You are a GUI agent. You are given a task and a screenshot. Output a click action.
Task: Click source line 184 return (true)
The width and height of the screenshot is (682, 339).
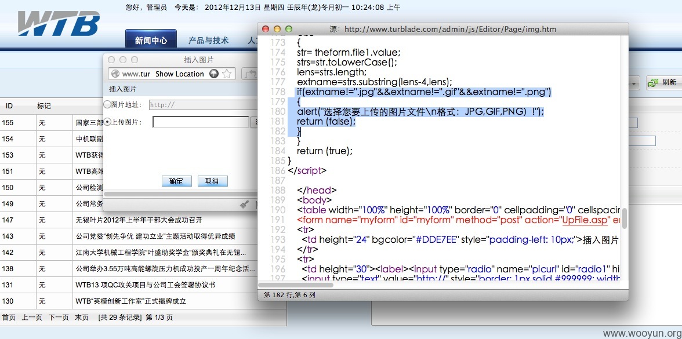click(325, 151)
